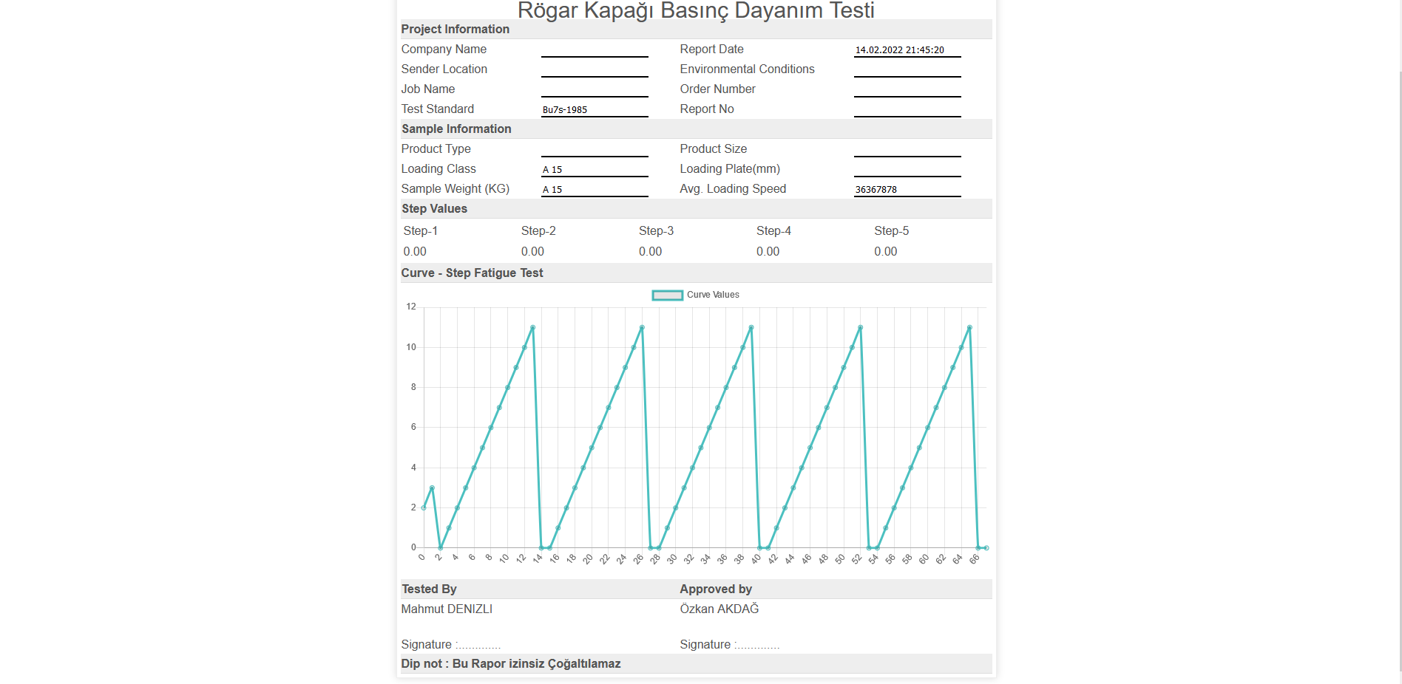This screenshot has width=1402, height=684.
Task: Click the Report Date field
Action: tap(907, 49)
